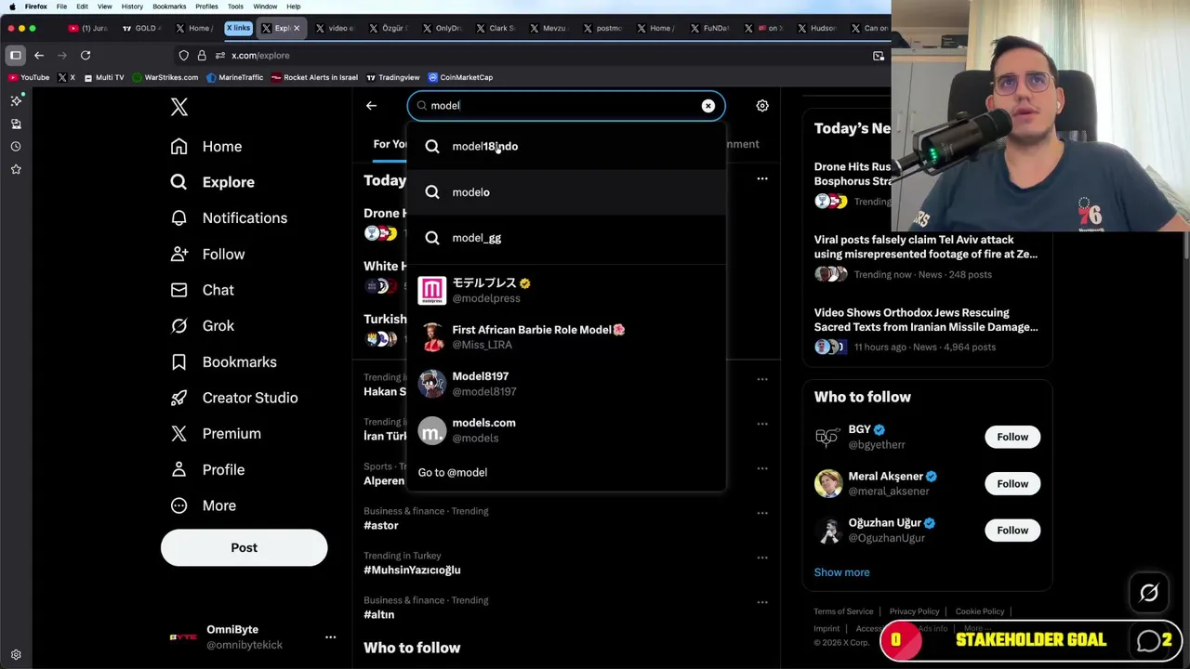Switch to the X links browser tab

(x=238, y=28)
